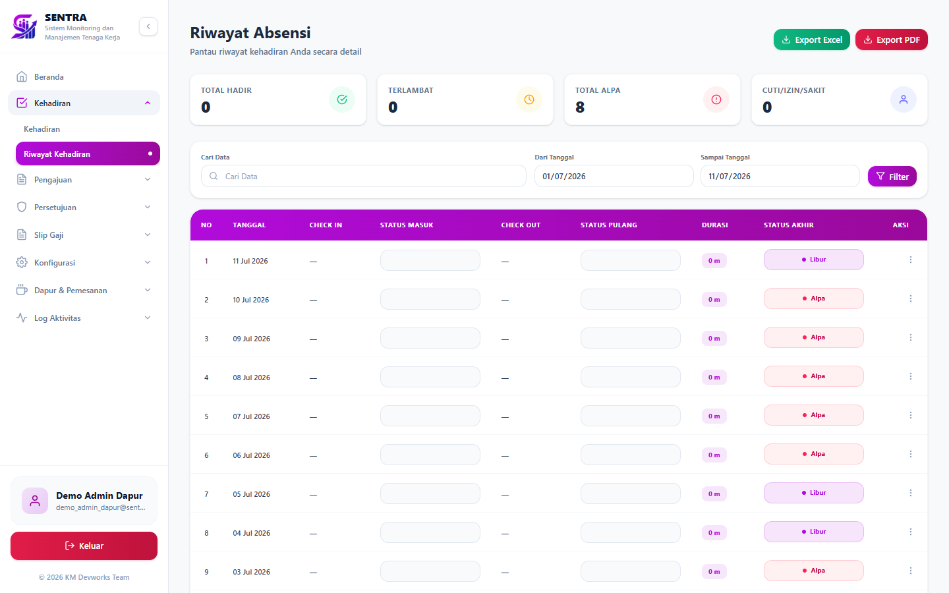
Task: Expand the Dapur & Pemesanan menu
Action: click(84, 290)
